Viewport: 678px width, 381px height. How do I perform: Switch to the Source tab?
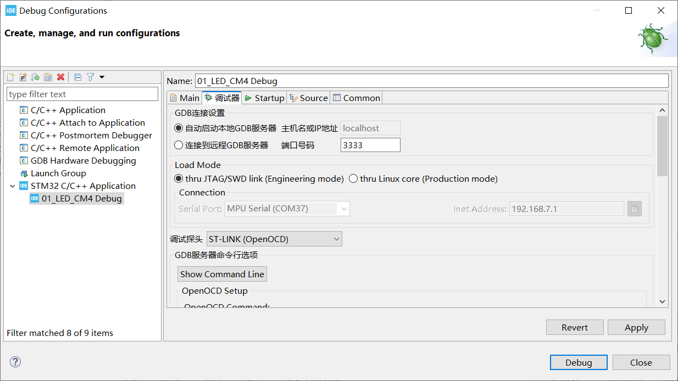pos(309,98)
